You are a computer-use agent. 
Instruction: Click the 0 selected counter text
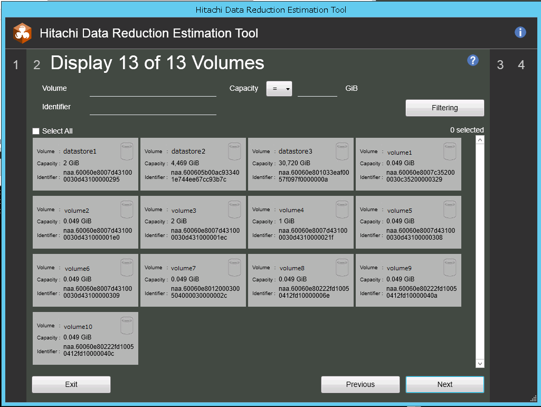[467, 130]
